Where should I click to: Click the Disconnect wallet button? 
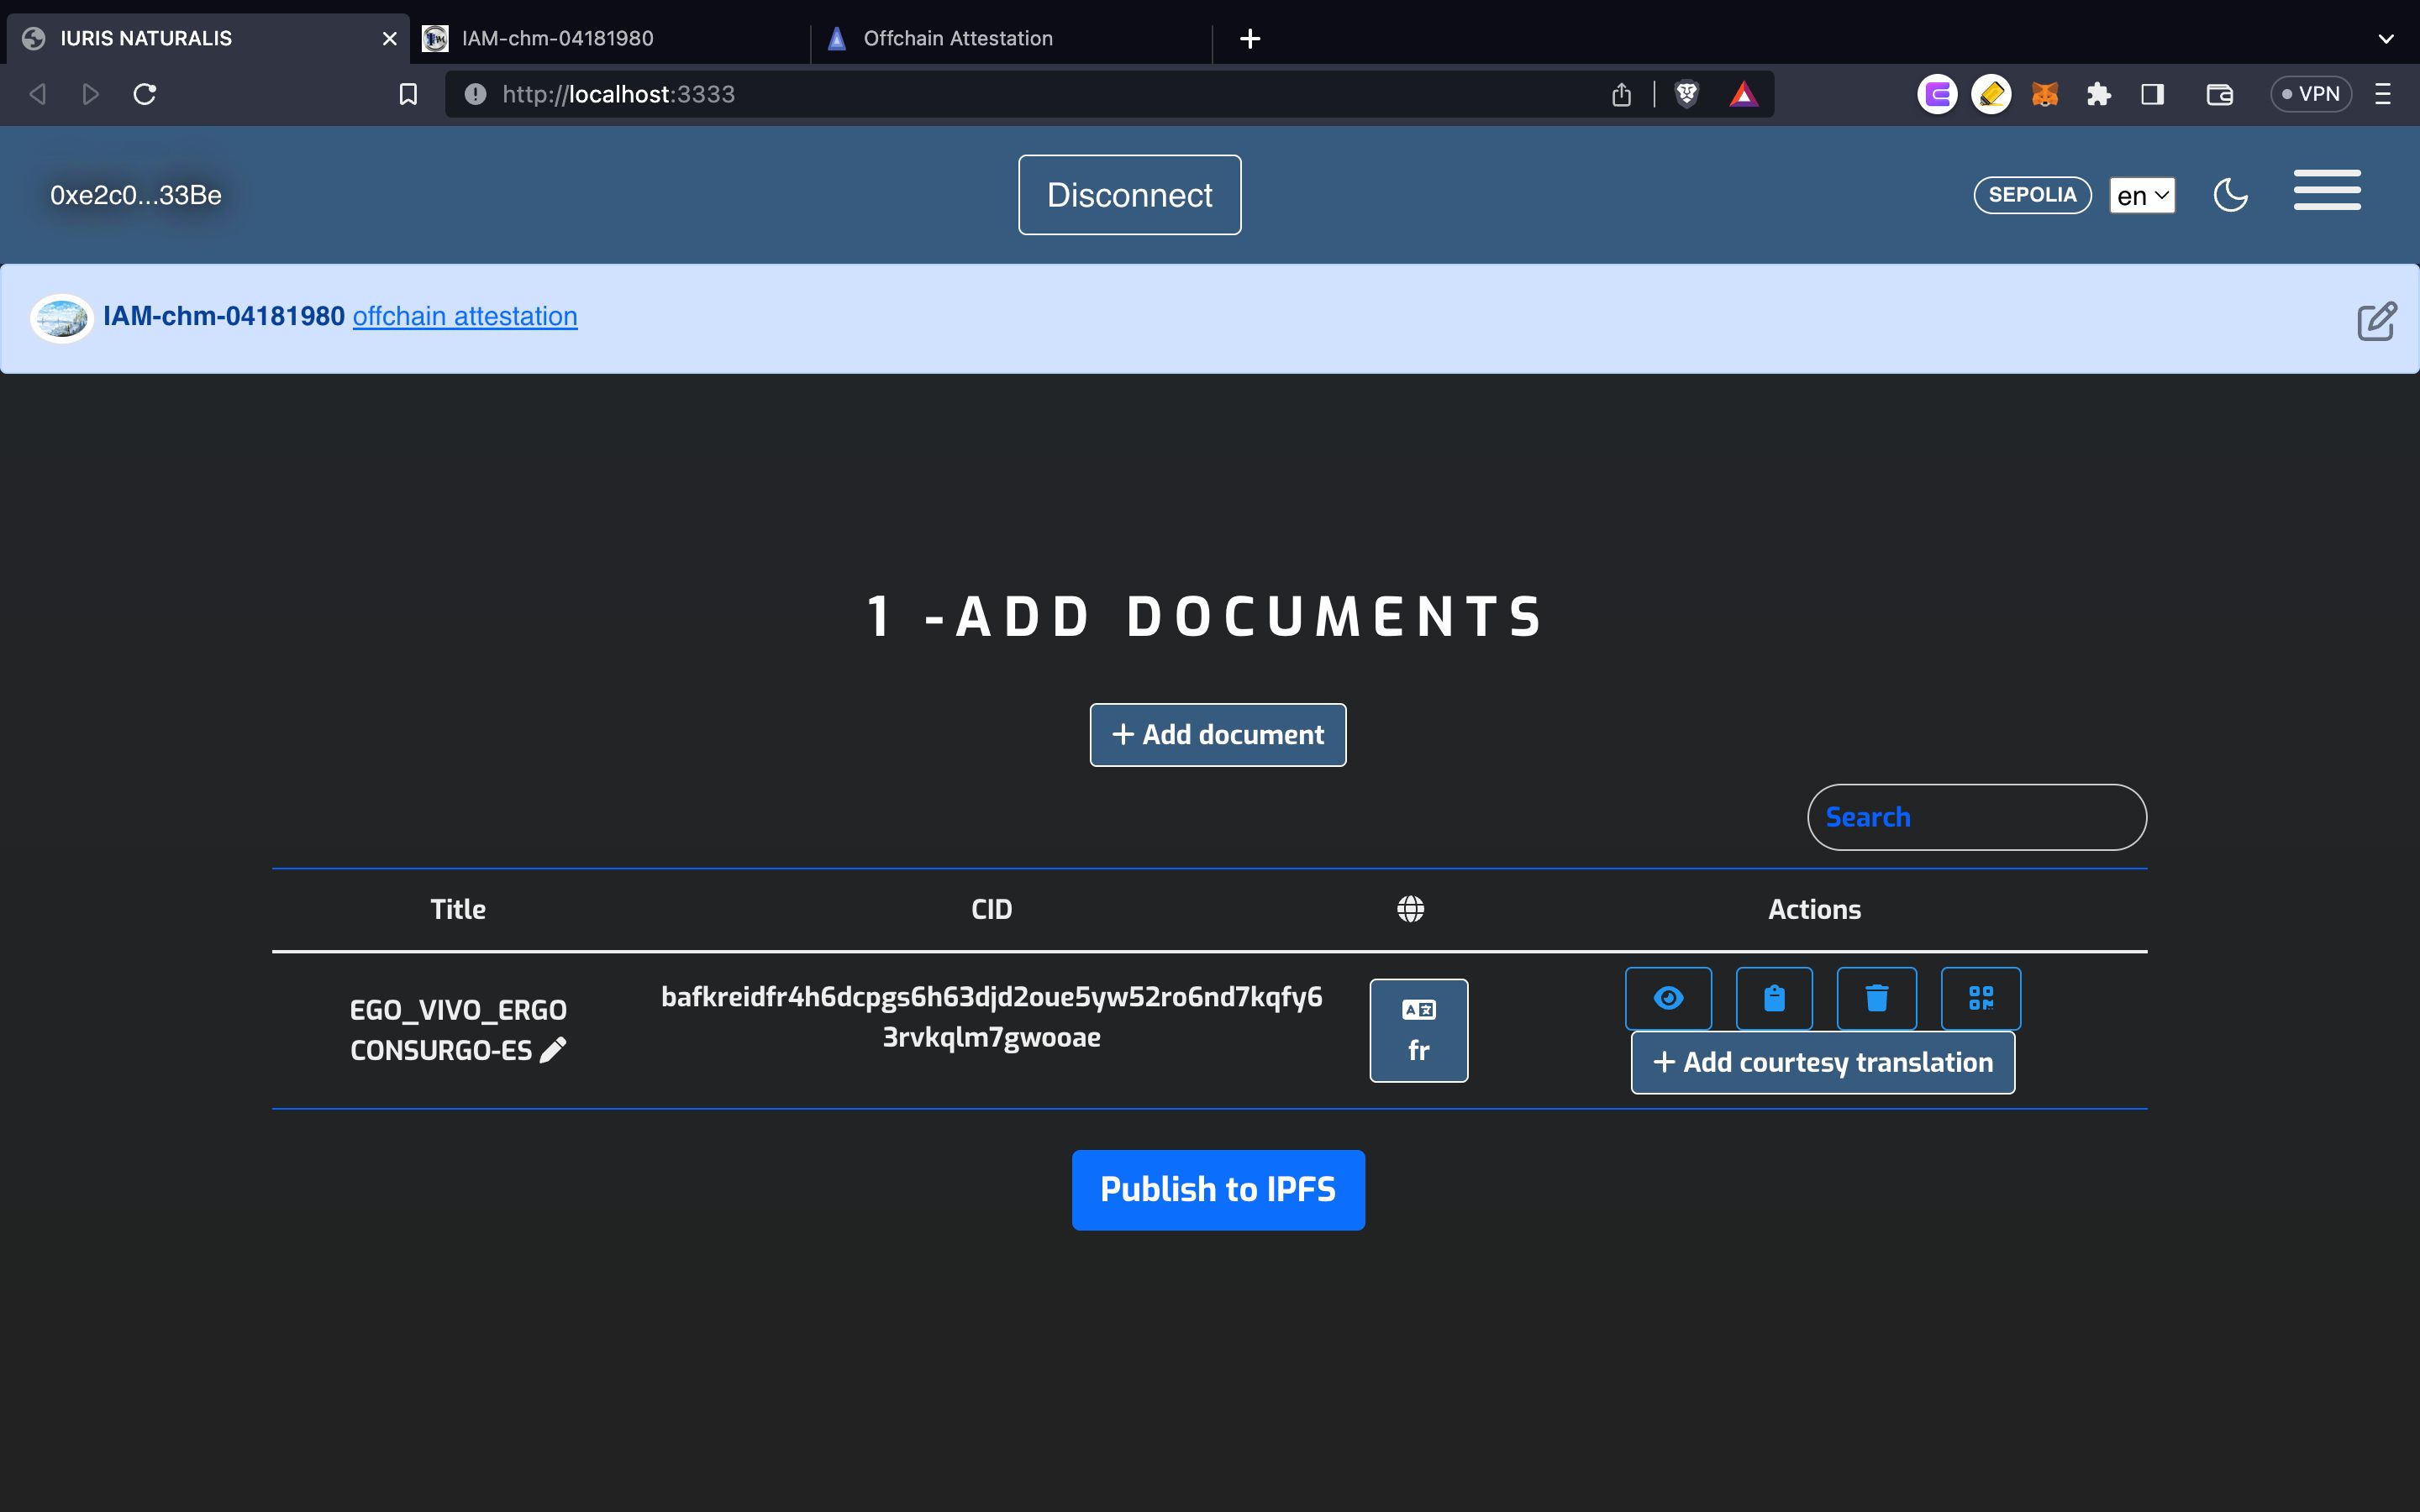coord(1129,193)
